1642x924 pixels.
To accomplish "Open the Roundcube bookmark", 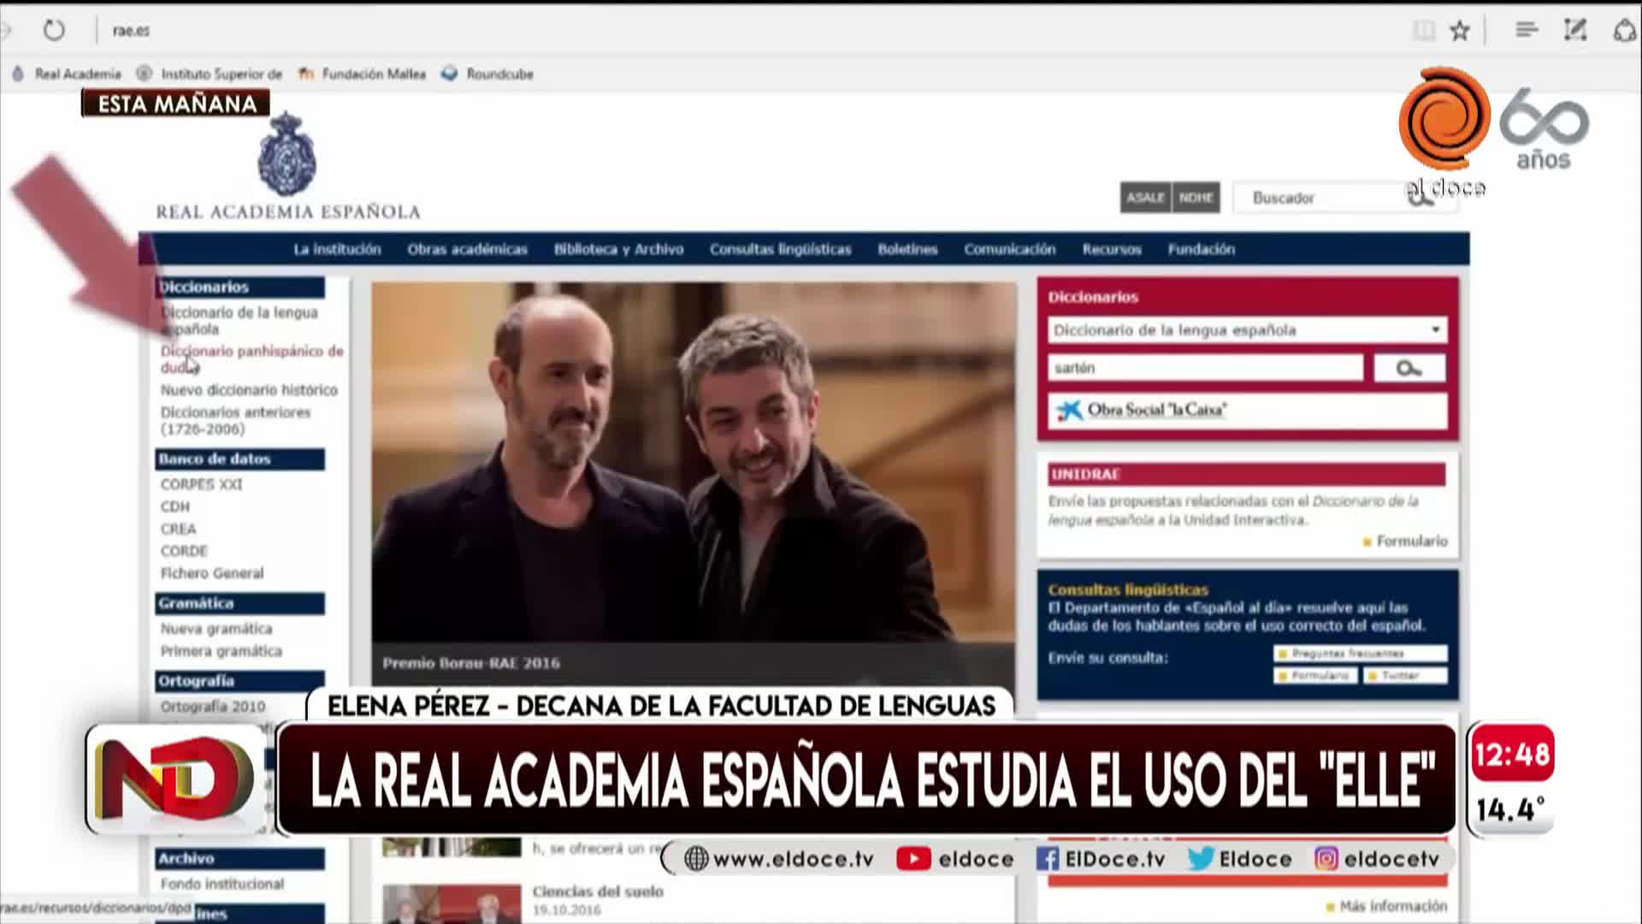I will 487,74.
